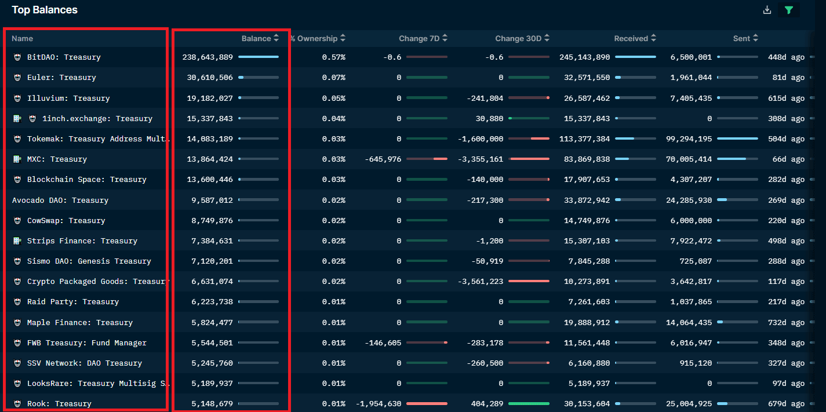Open the FWB Treasury: Fund Manager entry
The height and width of the screenshot is (412, 826).
tap(87, 343)
